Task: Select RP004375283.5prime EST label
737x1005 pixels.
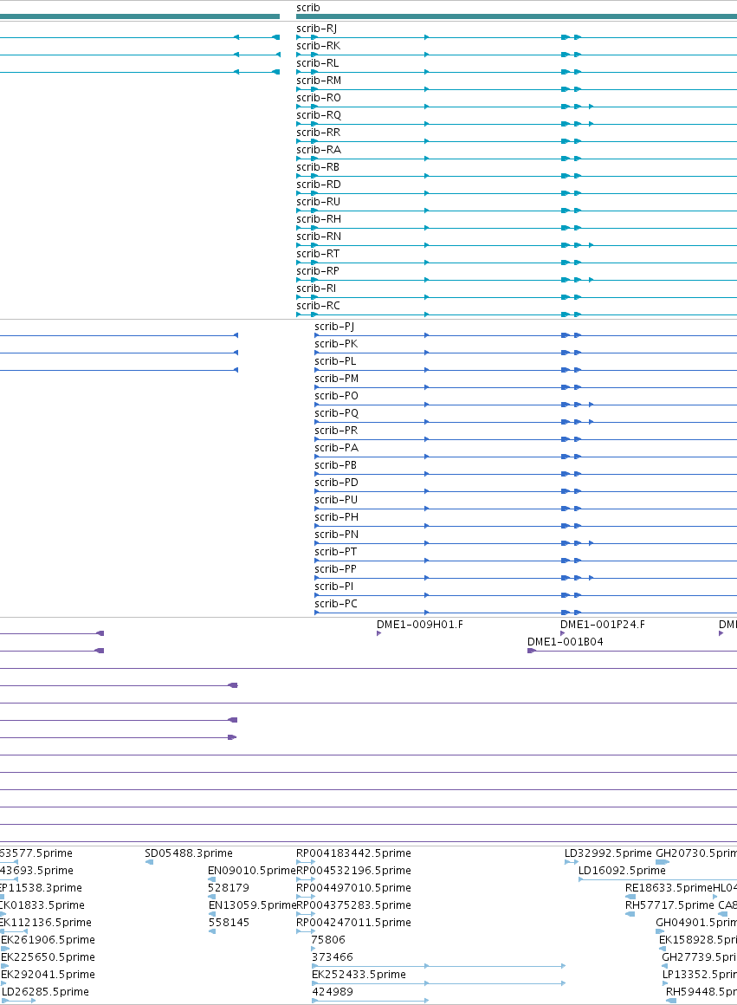Action: (x=353, y=905)
